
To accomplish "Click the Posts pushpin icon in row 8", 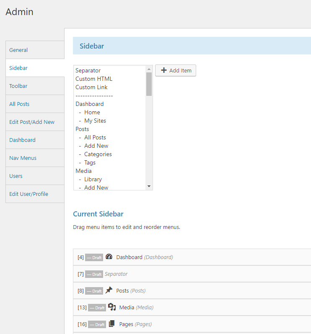I will (x=109, y=290).
